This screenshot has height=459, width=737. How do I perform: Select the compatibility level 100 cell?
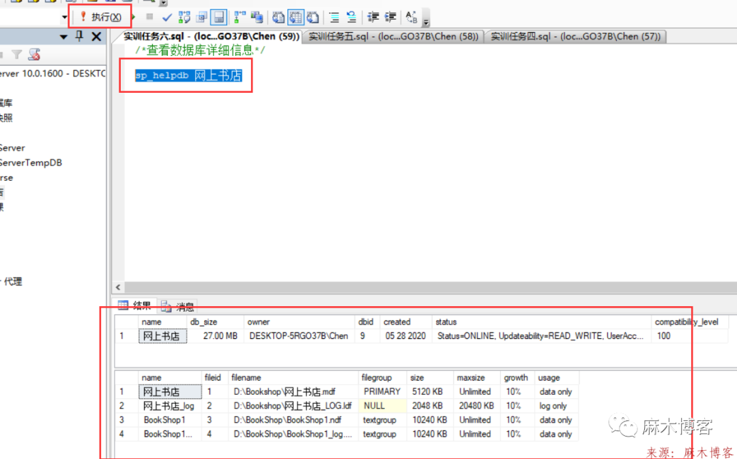(690, 336)
